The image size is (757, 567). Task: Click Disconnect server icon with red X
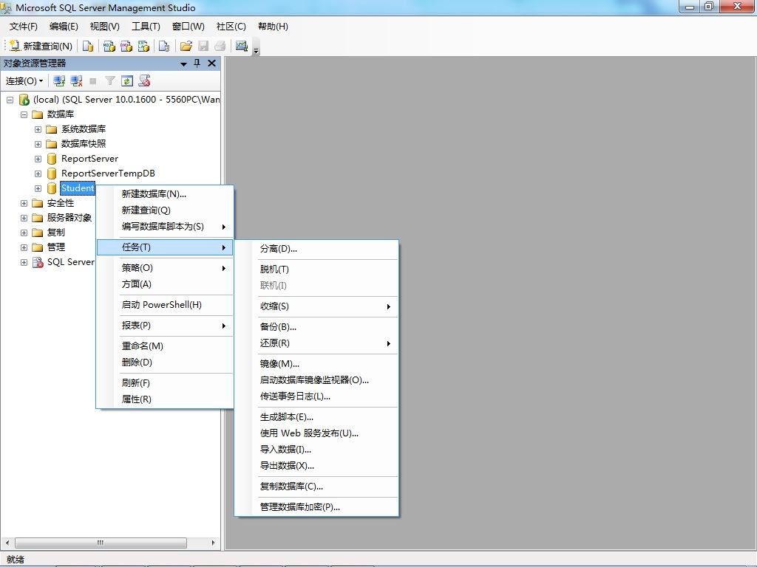point(76,81)
